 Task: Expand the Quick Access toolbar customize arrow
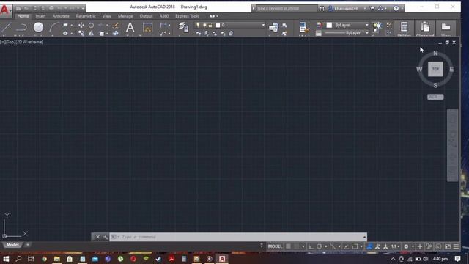[83, 8]
